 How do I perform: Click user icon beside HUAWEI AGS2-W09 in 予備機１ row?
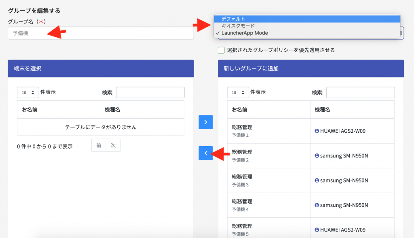pyautogui.click(x=317, y=131)
